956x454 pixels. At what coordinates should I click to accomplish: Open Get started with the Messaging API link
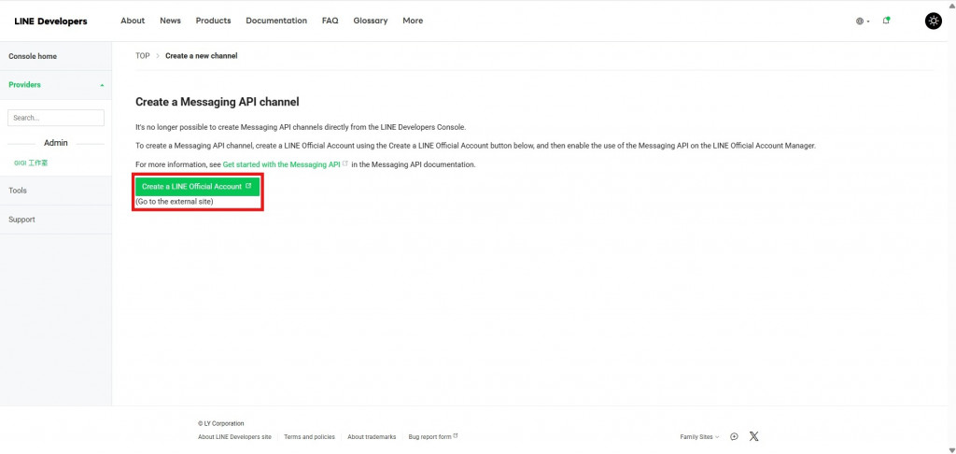click(x=281, y=164)
